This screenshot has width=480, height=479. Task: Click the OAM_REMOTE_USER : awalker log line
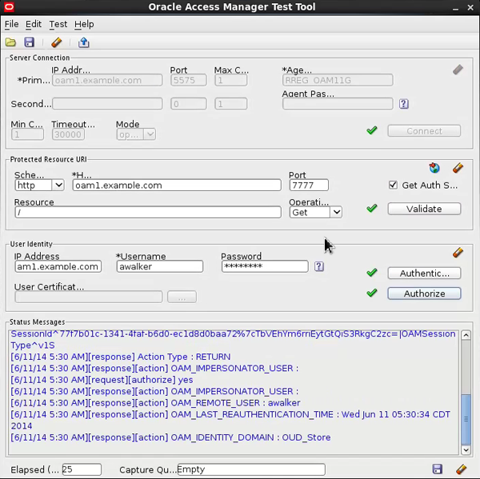click(155, 403)
